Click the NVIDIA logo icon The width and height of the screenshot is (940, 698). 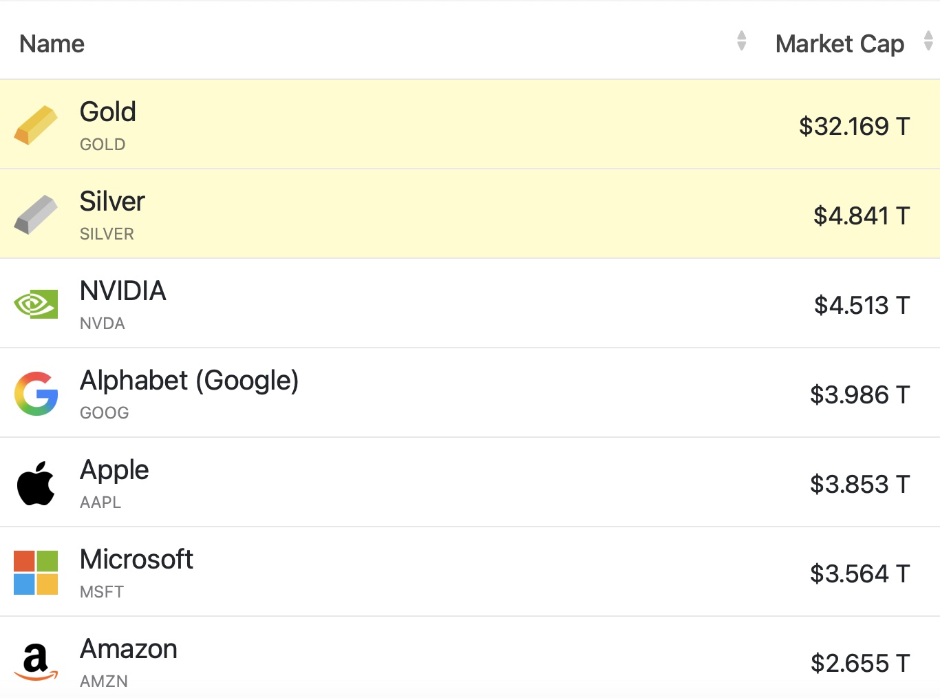click(x=36, y=304)
